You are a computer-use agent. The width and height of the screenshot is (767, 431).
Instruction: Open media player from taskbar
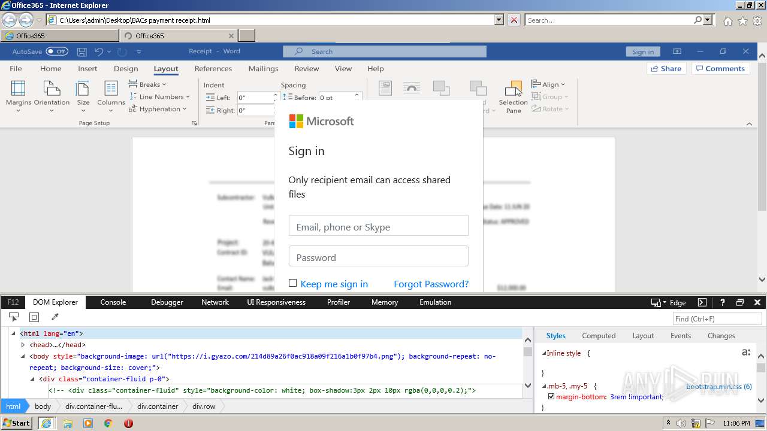pyautogui.click(x=88, y=423)
